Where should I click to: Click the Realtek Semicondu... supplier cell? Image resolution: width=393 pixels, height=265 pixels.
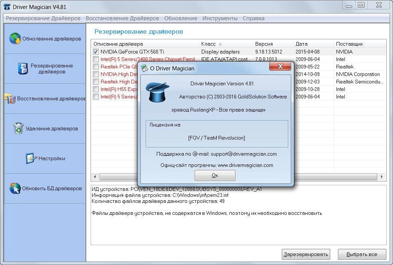pos(360,82)
